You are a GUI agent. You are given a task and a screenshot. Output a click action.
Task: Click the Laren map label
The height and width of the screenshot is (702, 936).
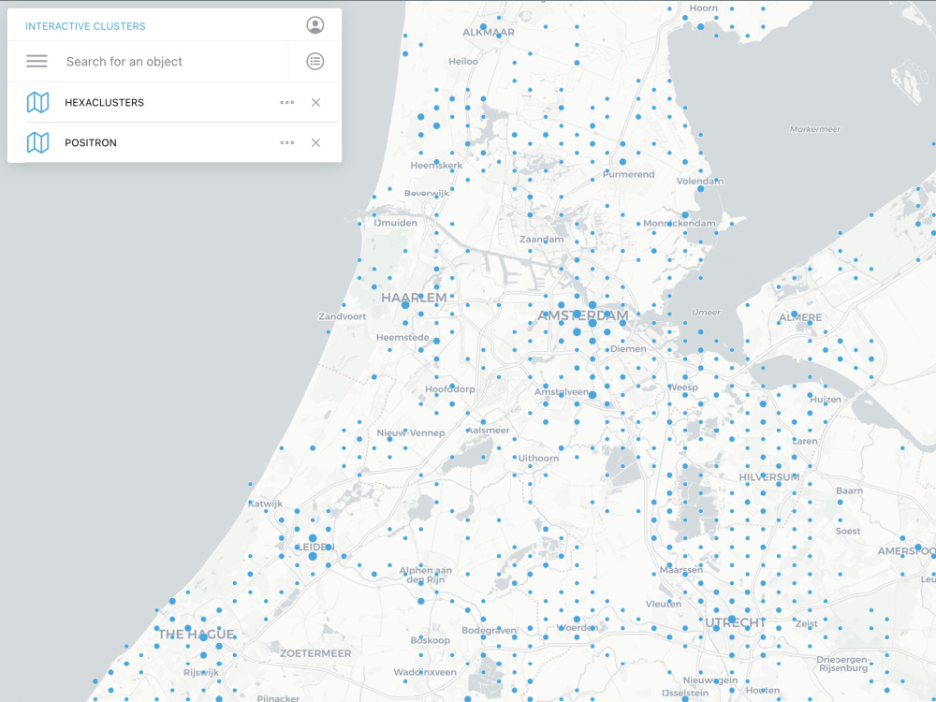tap(805, 441)
